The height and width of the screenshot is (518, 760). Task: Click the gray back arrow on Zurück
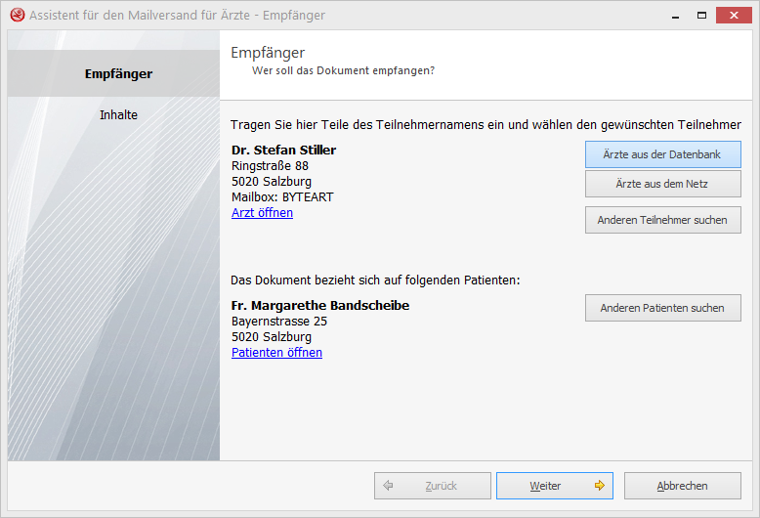pos(389,486)
